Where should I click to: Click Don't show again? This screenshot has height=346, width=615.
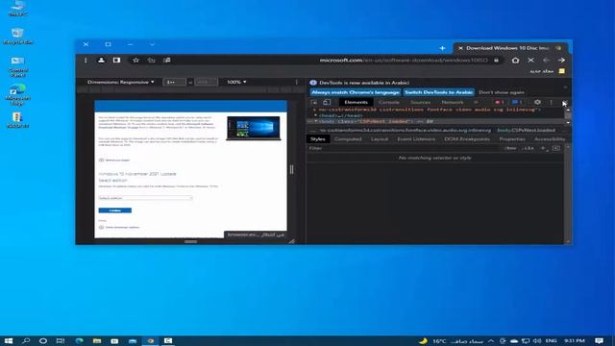(502, 92)
